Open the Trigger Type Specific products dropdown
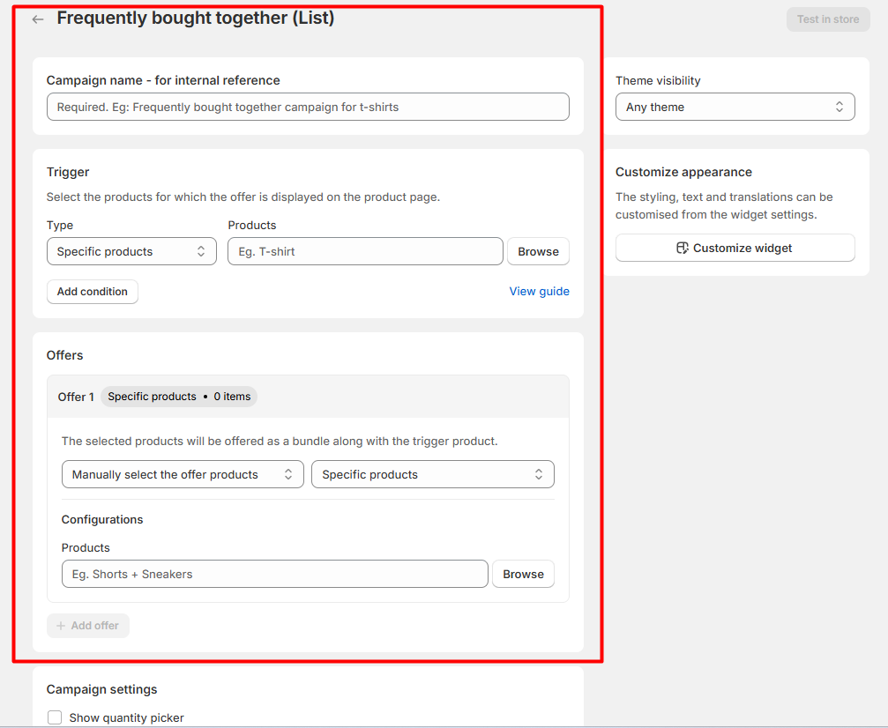This screenshot has height=728, width=888. 131,251
